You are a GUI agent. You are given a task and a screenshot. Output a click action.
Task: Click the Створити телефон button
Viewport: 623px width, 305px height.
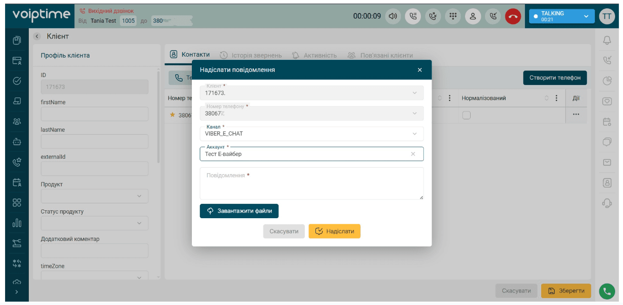pos(555,78)
